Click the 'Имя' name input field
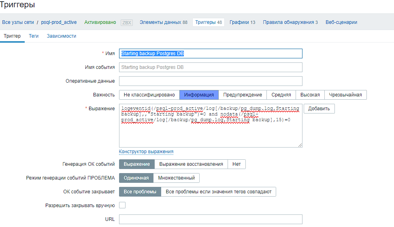 [211, 54]
